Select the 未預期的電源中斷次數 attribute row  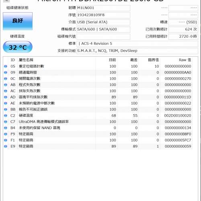(98, 103)
